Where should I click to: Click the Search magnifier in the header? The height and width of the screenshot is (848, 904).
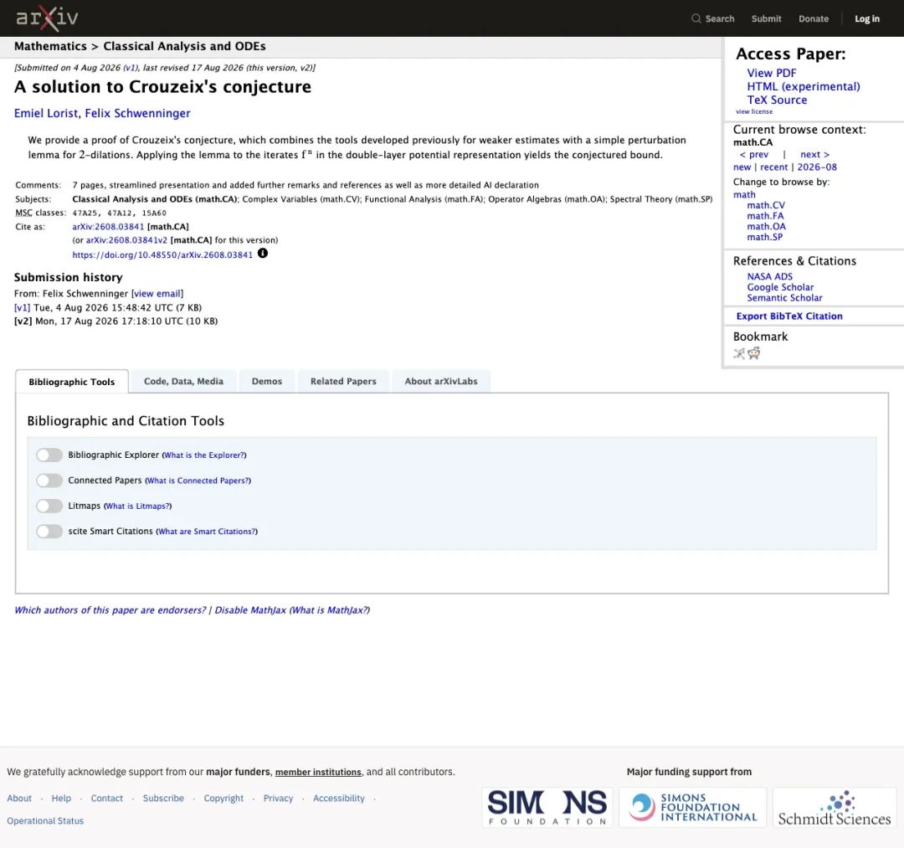coord(696,18)
